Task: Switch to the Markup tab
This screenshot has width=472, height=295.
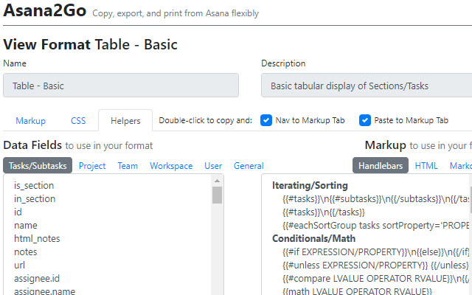Action: [x=31, y=121]
